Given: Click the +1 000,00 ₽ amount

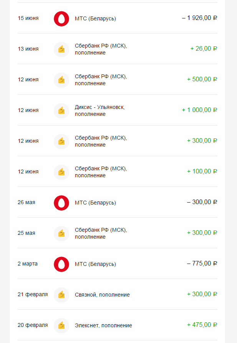Looking at the screenshot, I should [199, 110].
